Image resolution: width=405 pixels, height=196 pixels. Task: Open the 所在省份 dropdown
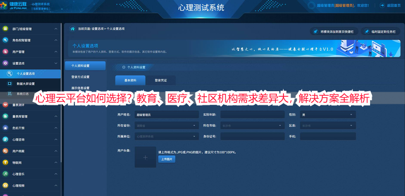(x=167, y=125)
